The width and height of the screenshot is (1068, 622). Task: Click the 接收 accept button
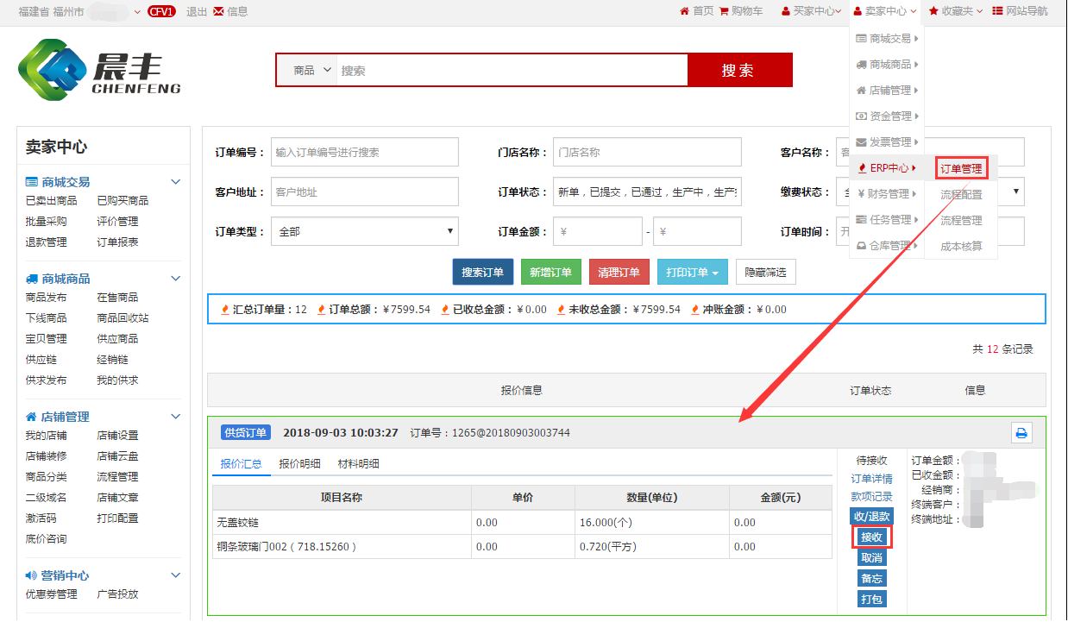tap(871, 537)
